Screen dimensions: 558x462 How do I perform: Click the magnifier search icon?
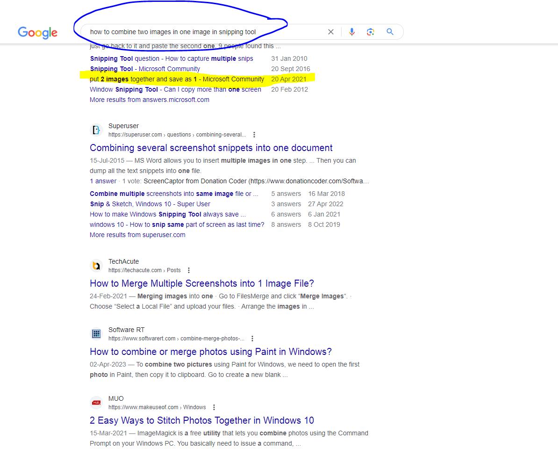click(390, 32)
